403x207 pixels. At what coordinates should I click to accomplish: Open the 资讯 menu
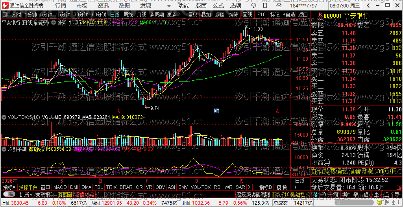[x=103, y=6]
